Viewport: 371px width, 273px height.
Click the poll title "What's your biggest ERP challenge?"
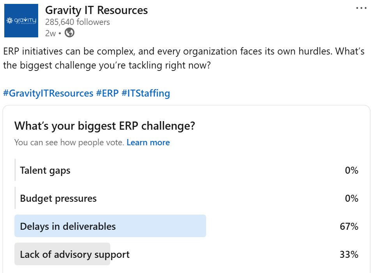[104, 126]
